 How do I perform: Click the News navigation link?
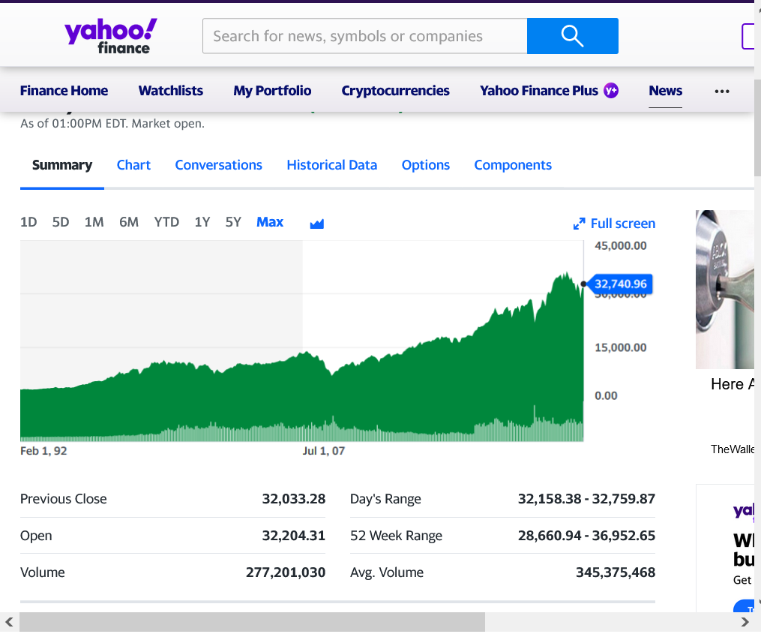(x=665, y=91)
